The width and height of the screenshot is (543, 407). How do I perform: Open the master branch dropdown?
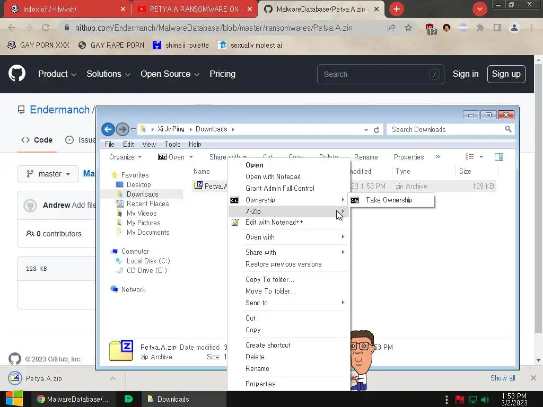(x=48, y=174)
